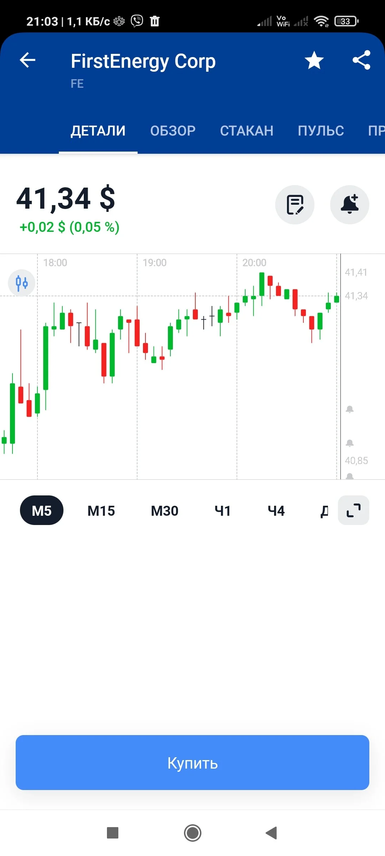Add a price alert with bell icon
The width and height of the screenshot is (385, 856).
[350, 205]
